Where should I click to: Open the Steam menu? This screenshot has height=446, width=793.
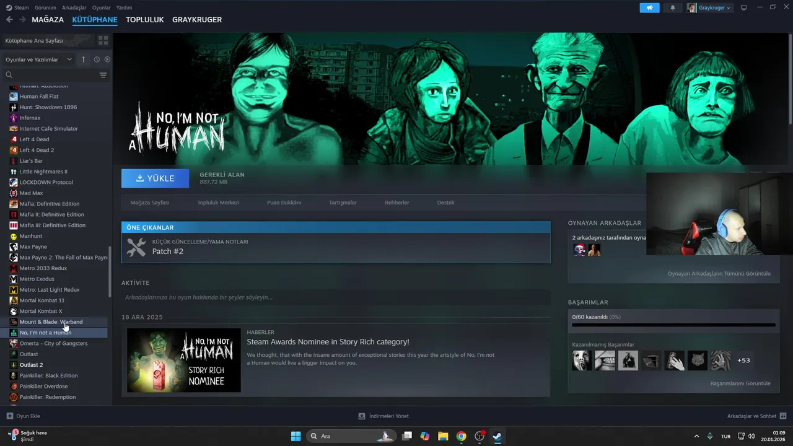pos(17,7)
